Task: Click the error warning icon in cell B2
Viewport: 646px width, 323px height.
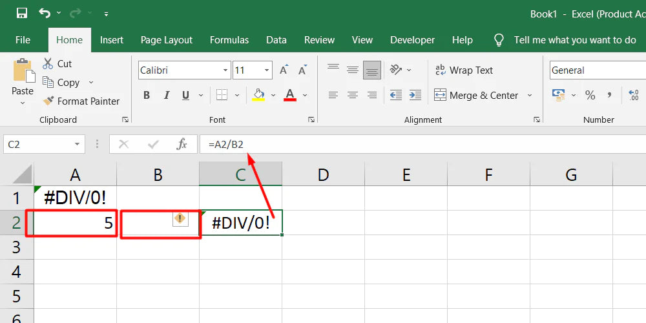Action: tap(180, 219)
